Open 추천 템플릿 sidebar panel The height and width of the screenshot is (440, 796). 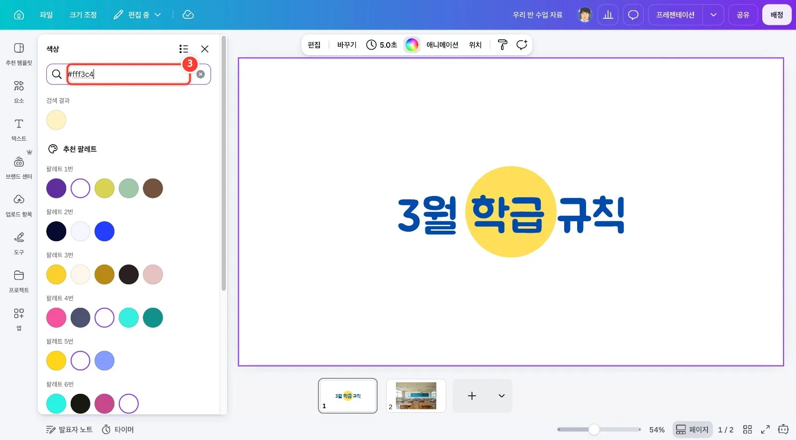click(19, 54)
